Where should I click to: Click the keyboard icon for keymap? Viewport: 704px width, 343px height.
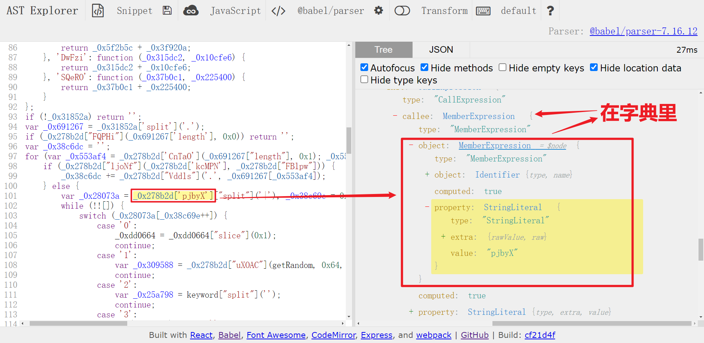pyautogui.click(x=483, y=11)
